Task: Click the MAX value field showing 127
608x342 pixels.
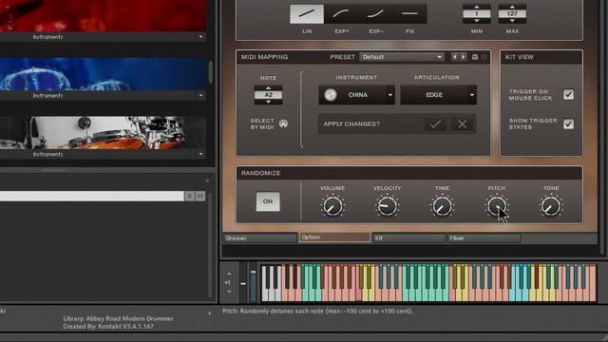Action: (512, 14)
